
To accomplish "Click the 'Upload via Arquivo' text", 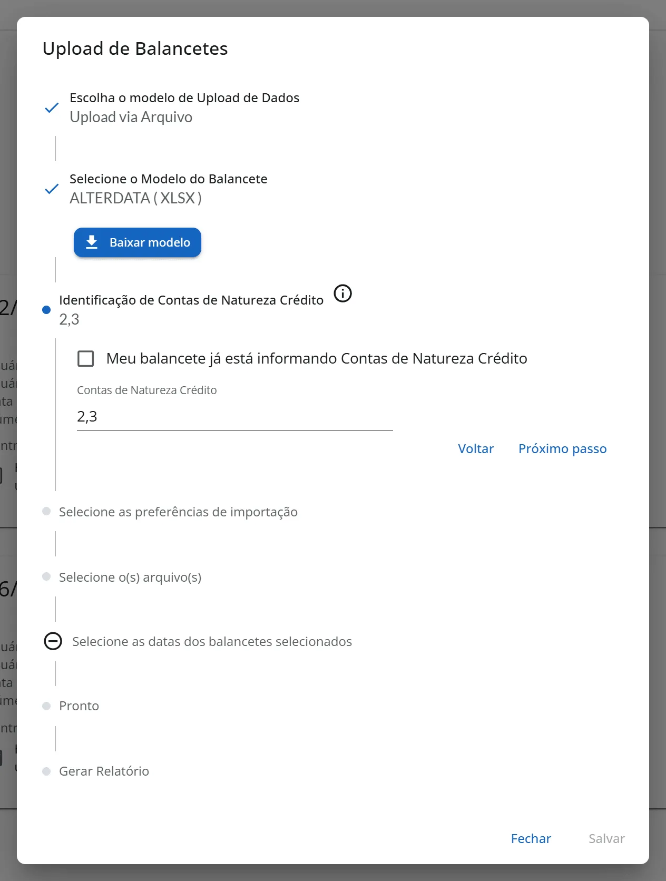I will [x=131, y=117].
